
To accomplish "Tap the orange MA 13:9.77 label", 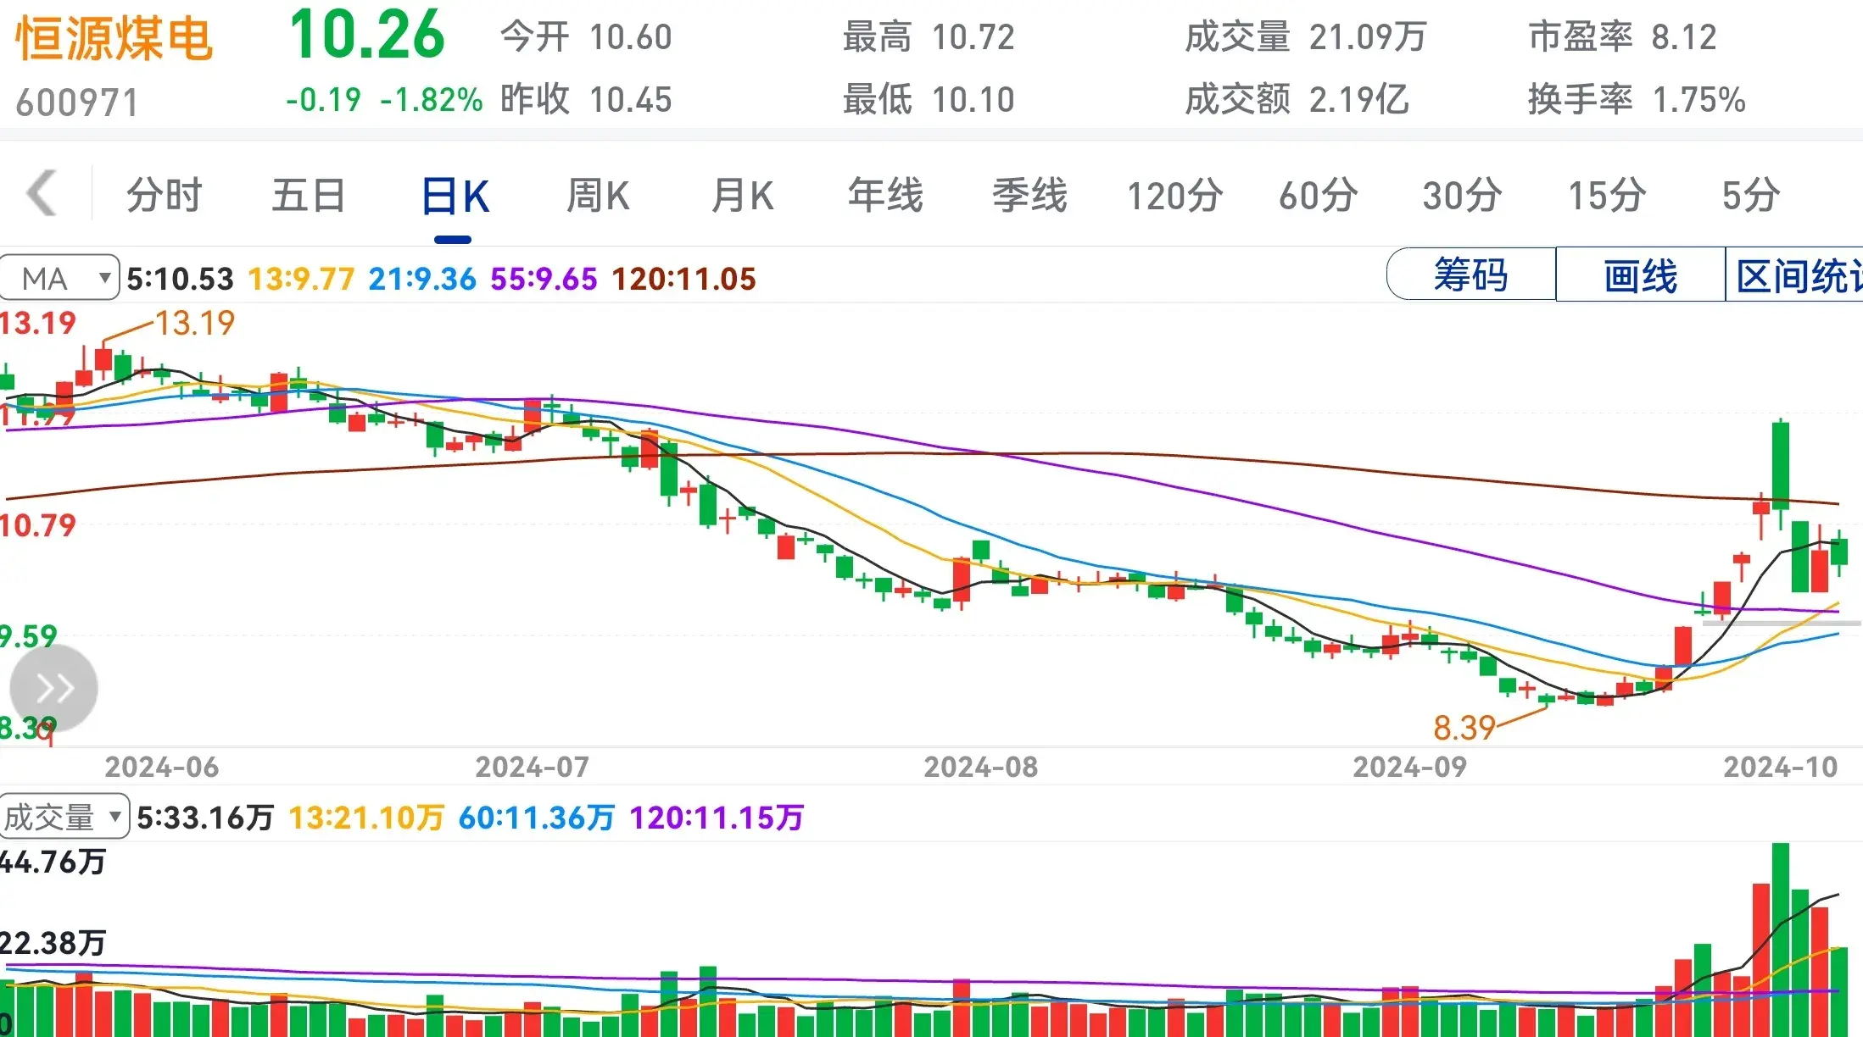I will tap(301, 279).
